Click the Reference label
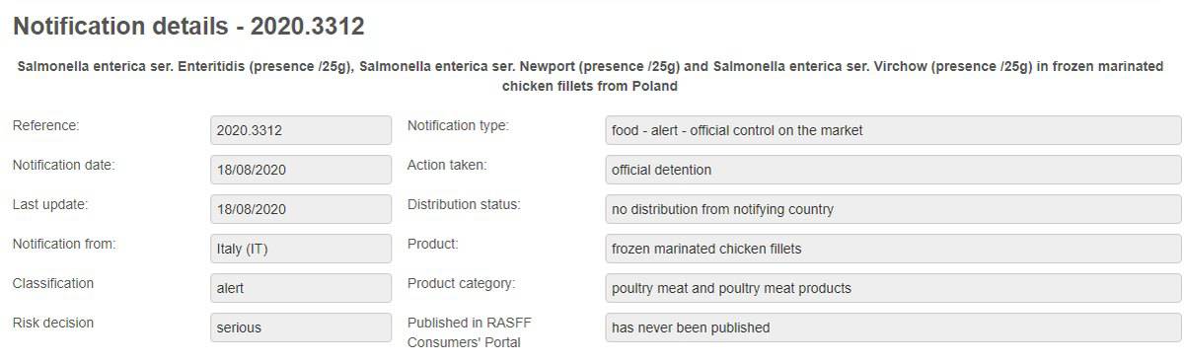This screenshot has height=362, width=1184. pos(45,125)
